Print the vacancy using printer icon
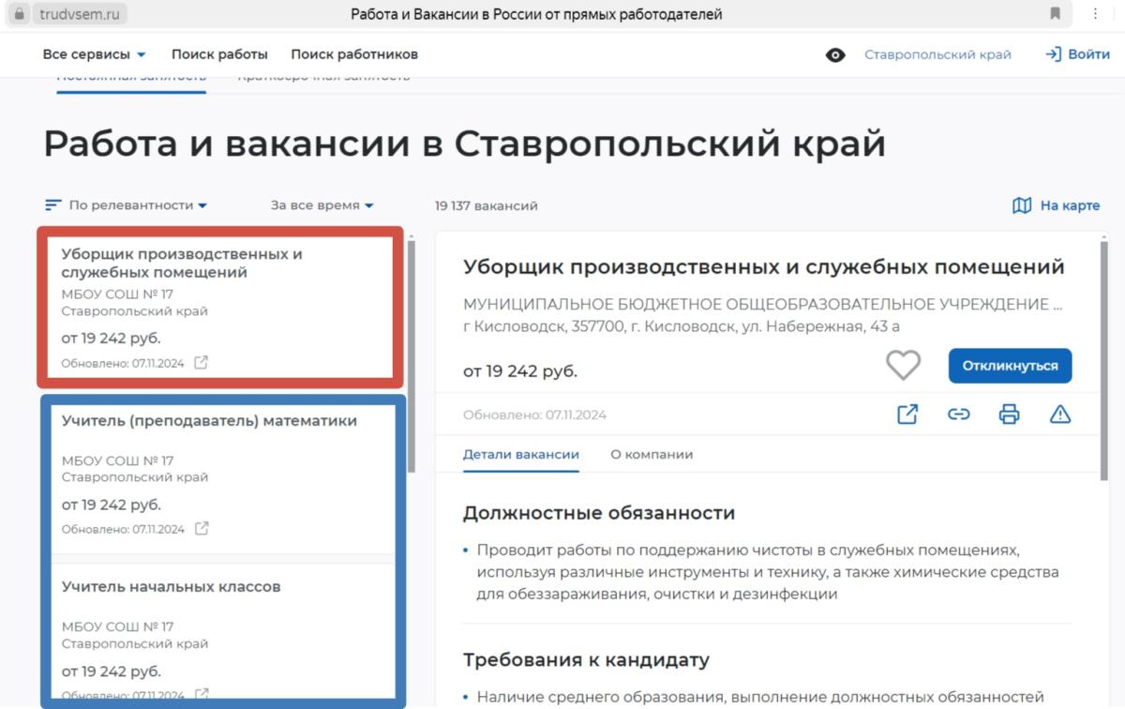1125x709 pixels. 1009,415
